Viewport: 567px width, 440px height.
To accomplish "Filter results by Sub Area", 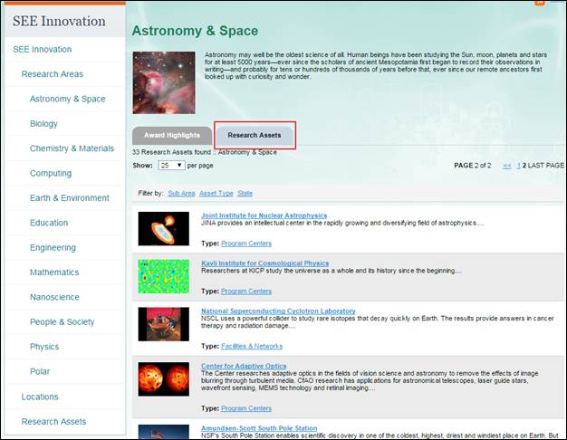I will tap(181, 193).
